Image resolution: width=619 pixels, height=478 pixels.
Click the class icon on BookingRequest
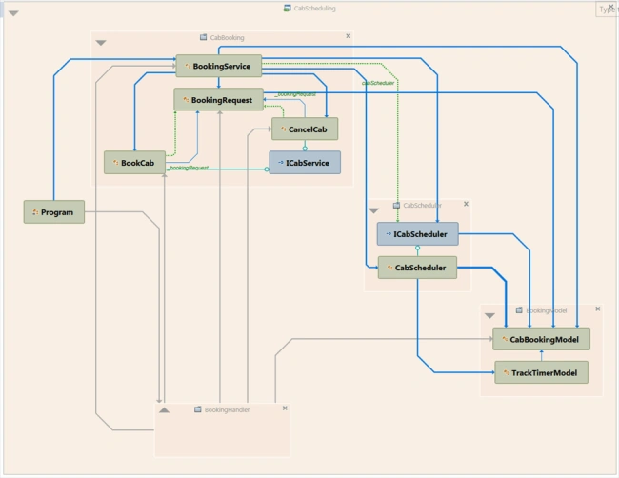pyautogui.click(x=186, y=100)
